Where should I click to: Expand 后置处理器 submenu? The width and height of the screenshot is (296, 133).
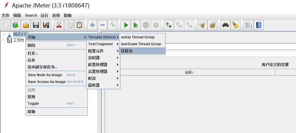[103, 72]
